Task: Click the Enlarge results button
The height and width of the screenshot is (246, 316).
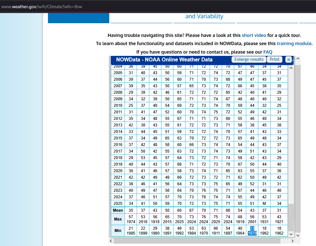Action: [249, 59]
